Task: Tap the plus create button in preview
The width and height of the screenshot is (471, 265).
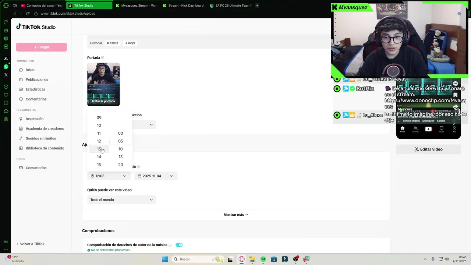Action: coord(428,129)
